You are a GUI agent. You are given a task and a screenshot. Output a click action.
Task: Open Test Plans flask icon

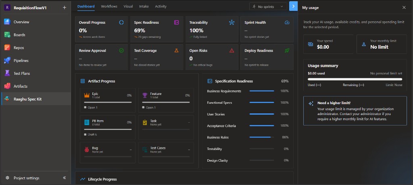[7, 73]
